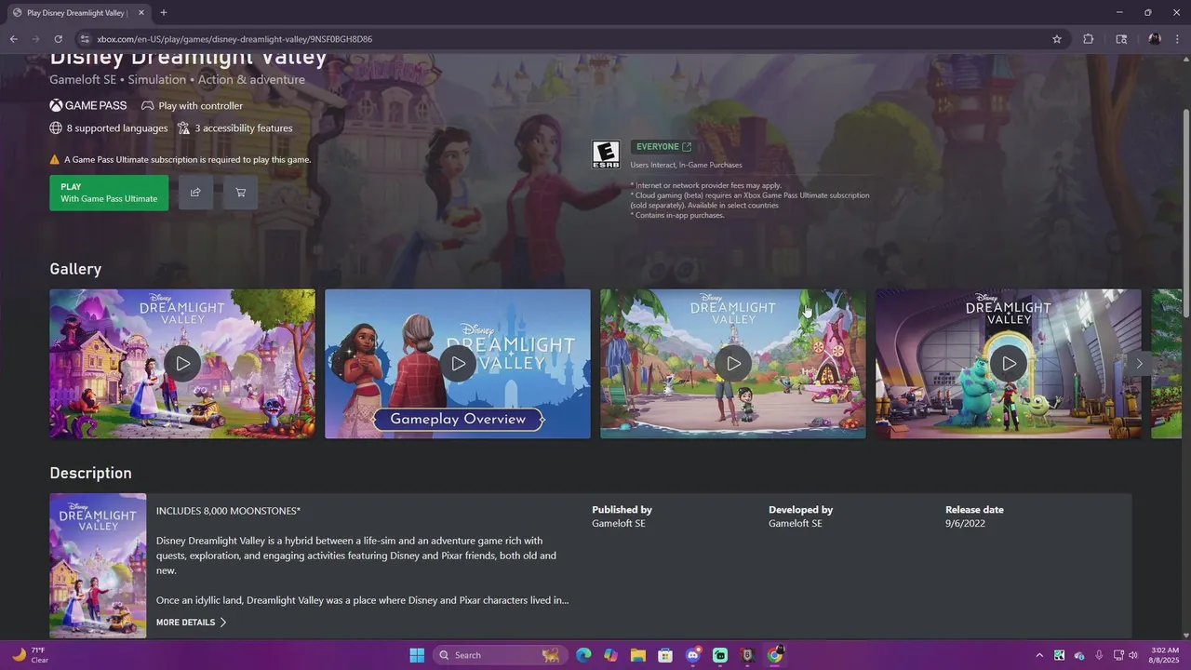Expand description with the MORE DETAILS chevron
The image size is (1191, 670).
222,623
